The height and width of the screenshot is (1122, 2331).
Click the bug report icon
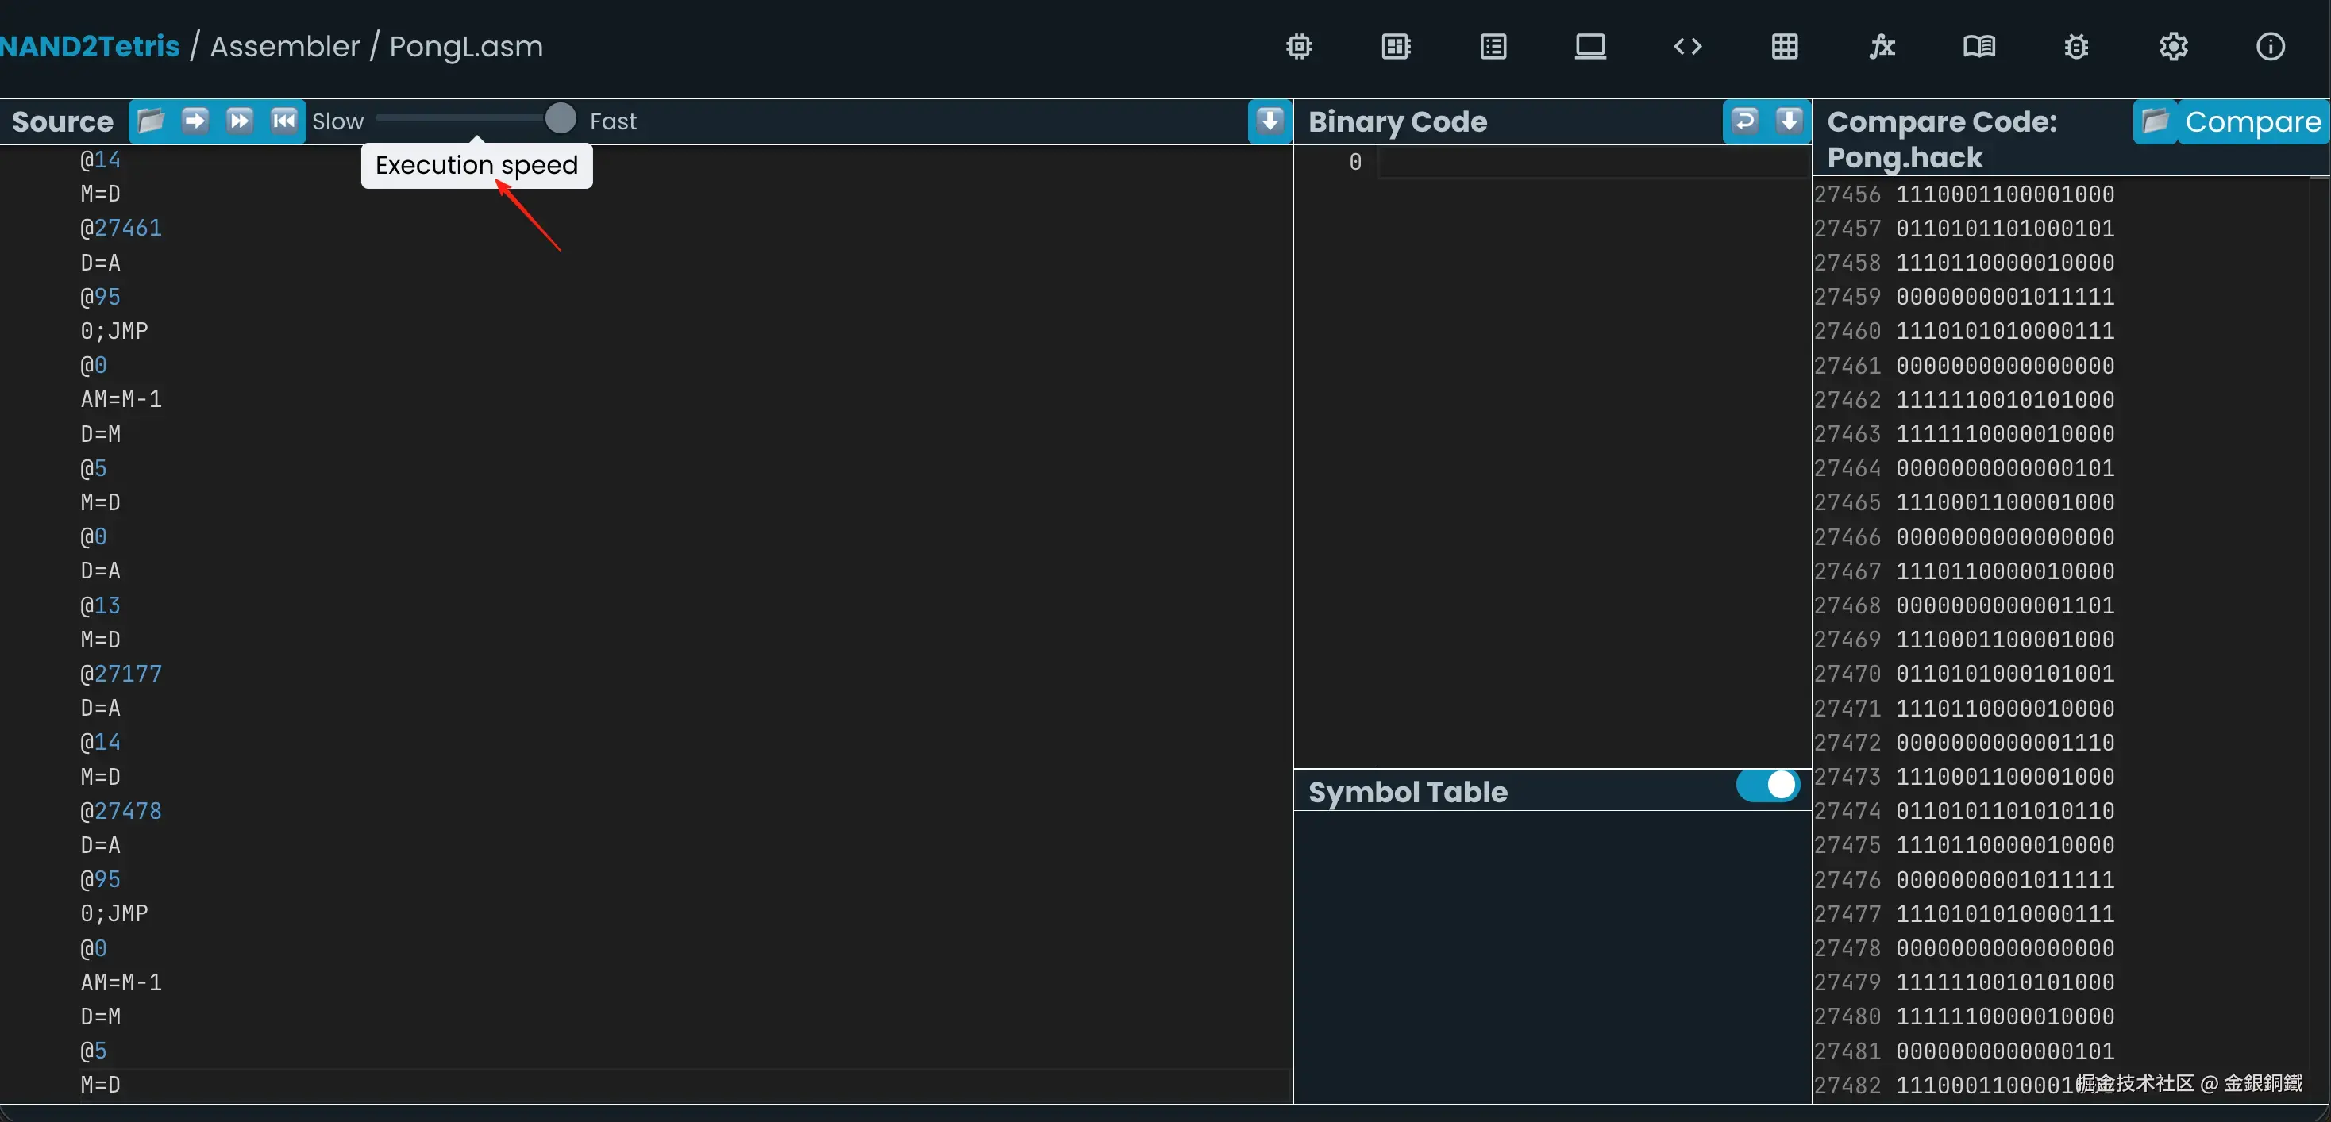pos(2076,46)
